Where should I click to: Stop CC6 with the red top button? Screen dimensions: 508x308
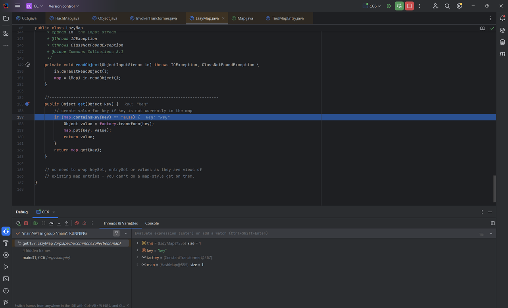coord(409,6)
